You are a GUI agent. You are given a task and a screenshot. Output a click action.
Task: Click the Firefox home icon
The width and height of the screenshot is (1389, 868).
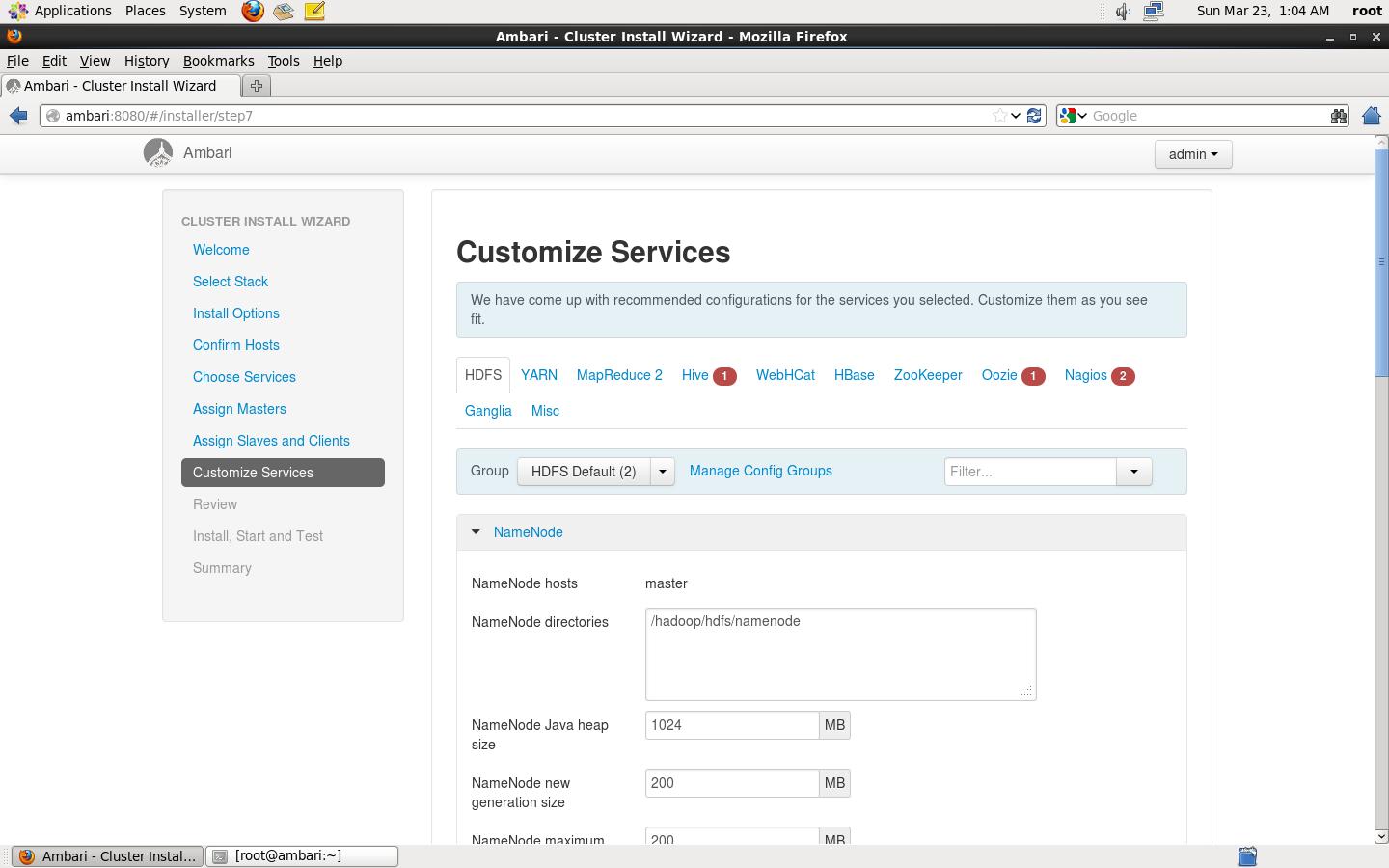(1371, 115)
